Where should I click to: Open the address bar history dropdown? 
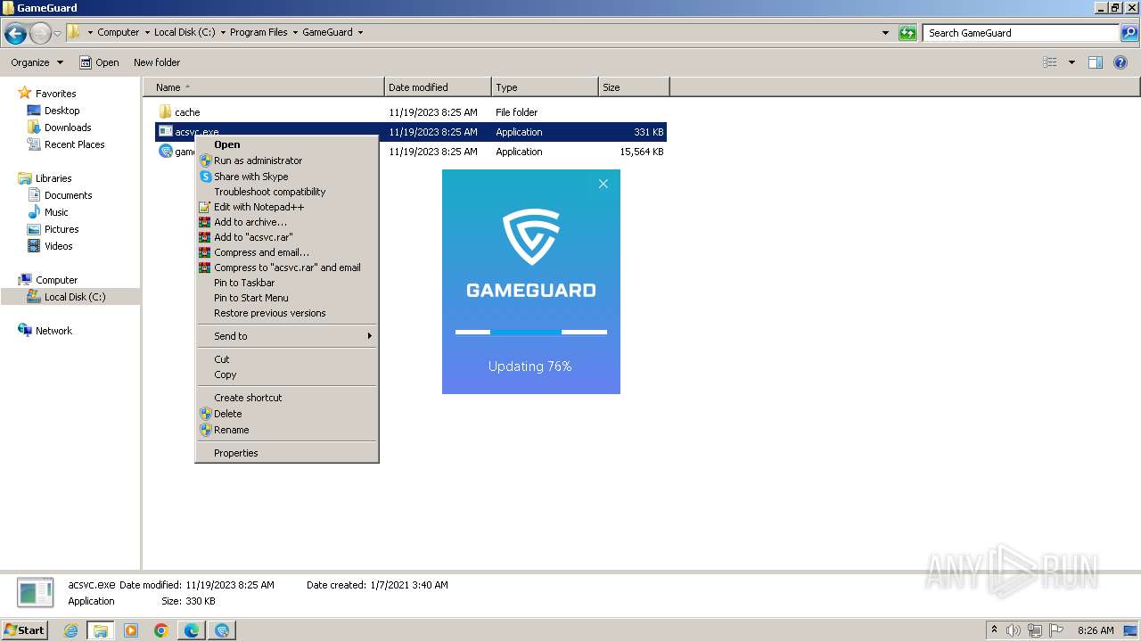pos(885,33)
